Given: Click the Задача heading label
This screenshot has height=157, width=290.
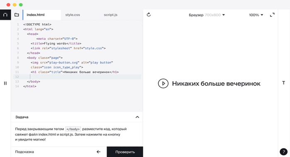Looking at the screenshot, I should pos(22,117).
